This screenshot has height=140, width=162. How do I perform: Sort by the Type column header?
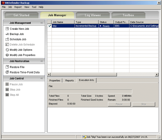(87, 22)
